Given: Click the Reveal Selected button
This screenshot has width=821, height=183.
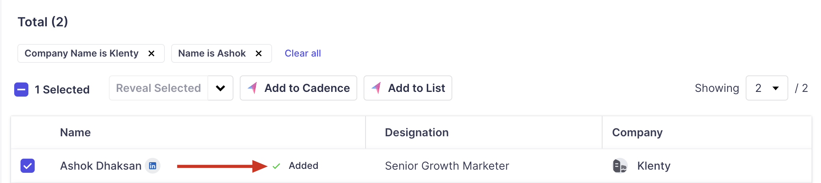Looking at the screenshot, I should (x=159, y=88).
